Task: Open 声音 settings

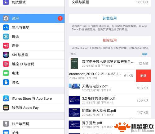Action: 32,46
